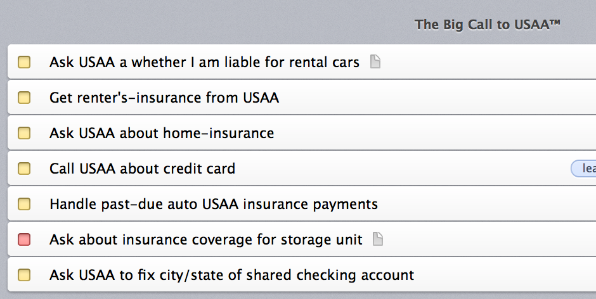Select 'Handle past-due auto USAA insurance payments' item
Image resolution: width=596 pixels, height=299 pixels.
(302, 204)
